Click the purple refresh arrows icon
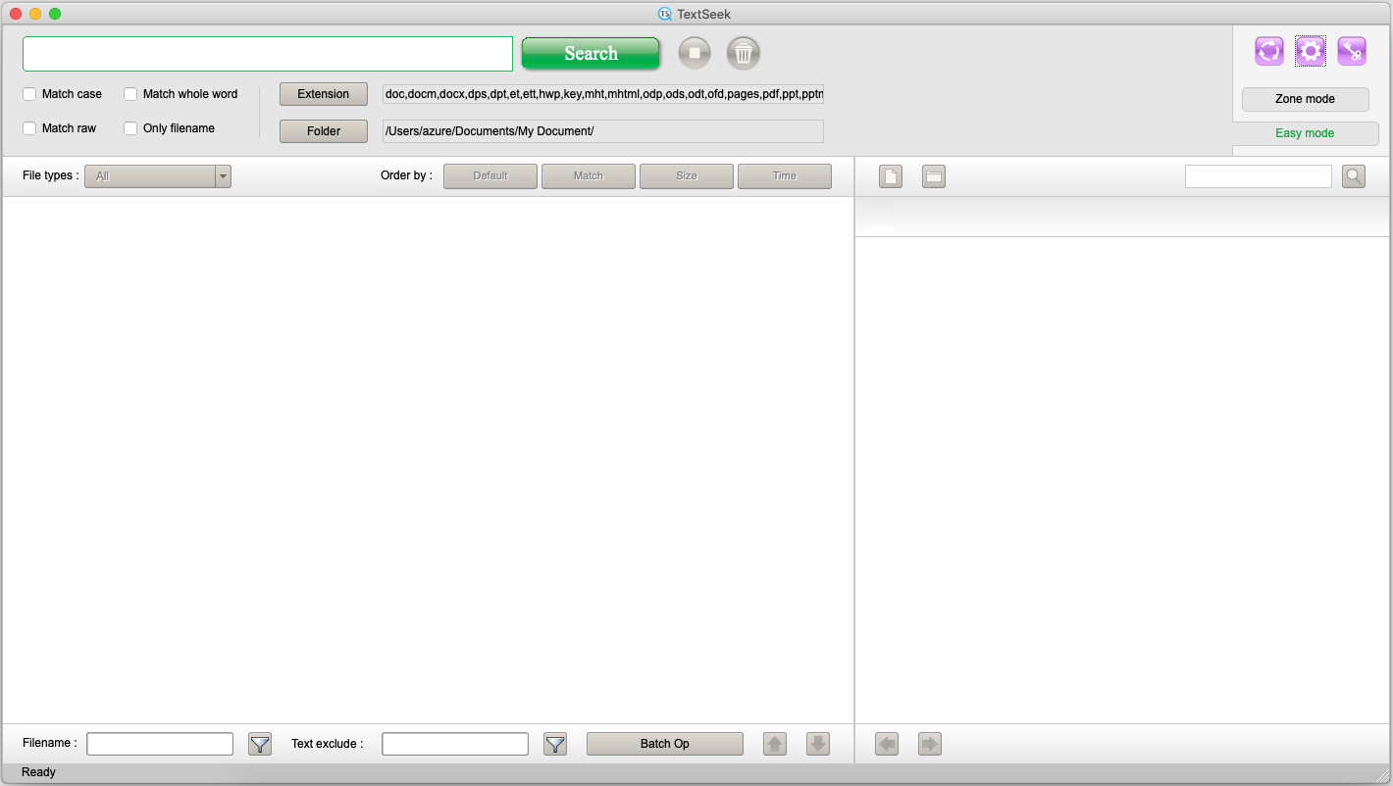This screenshot has height=786, width=1393. pos(1268,51)
